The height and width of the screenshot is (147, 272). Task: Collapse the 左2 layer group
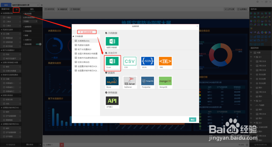255,101
